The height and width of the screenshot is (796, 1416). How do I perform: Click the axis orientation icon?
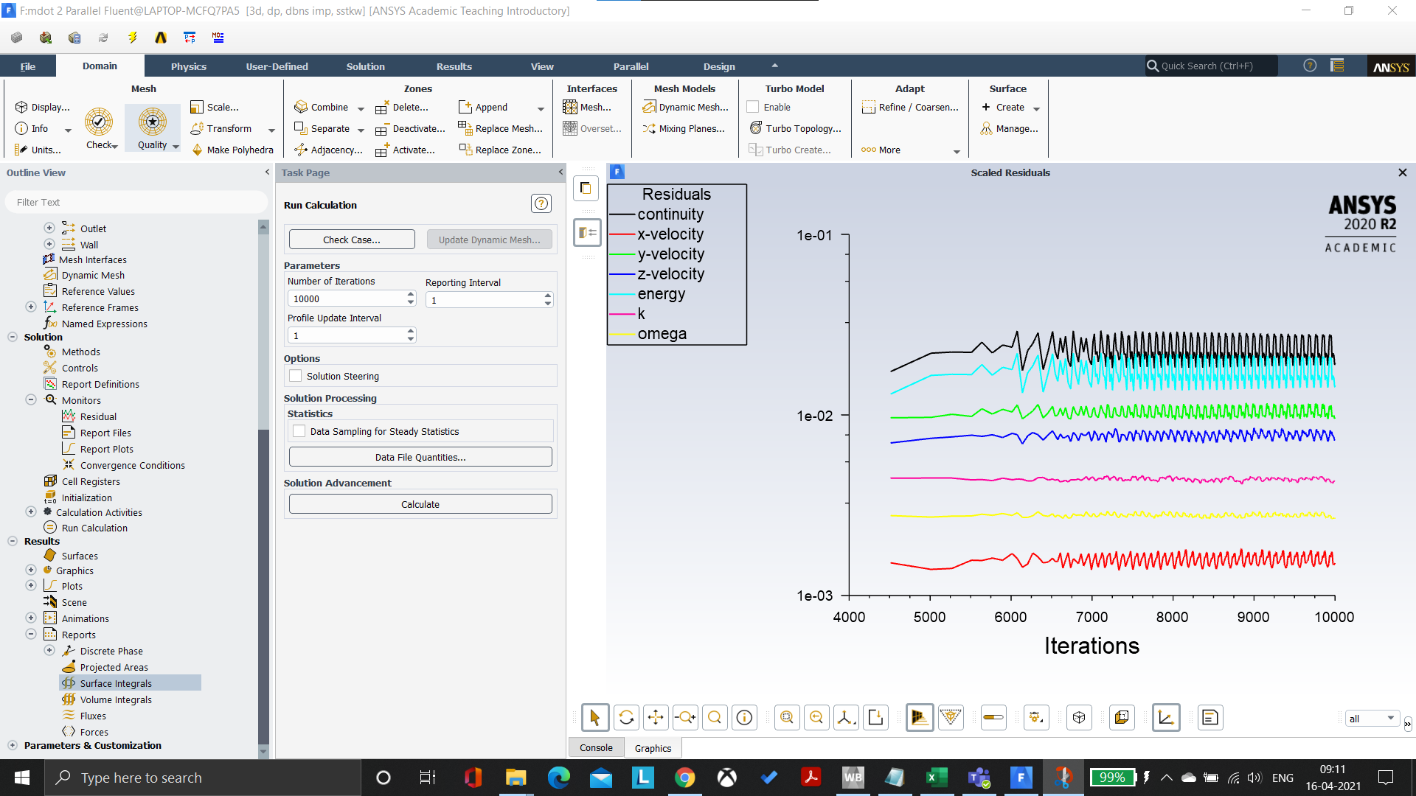(846, 717)
